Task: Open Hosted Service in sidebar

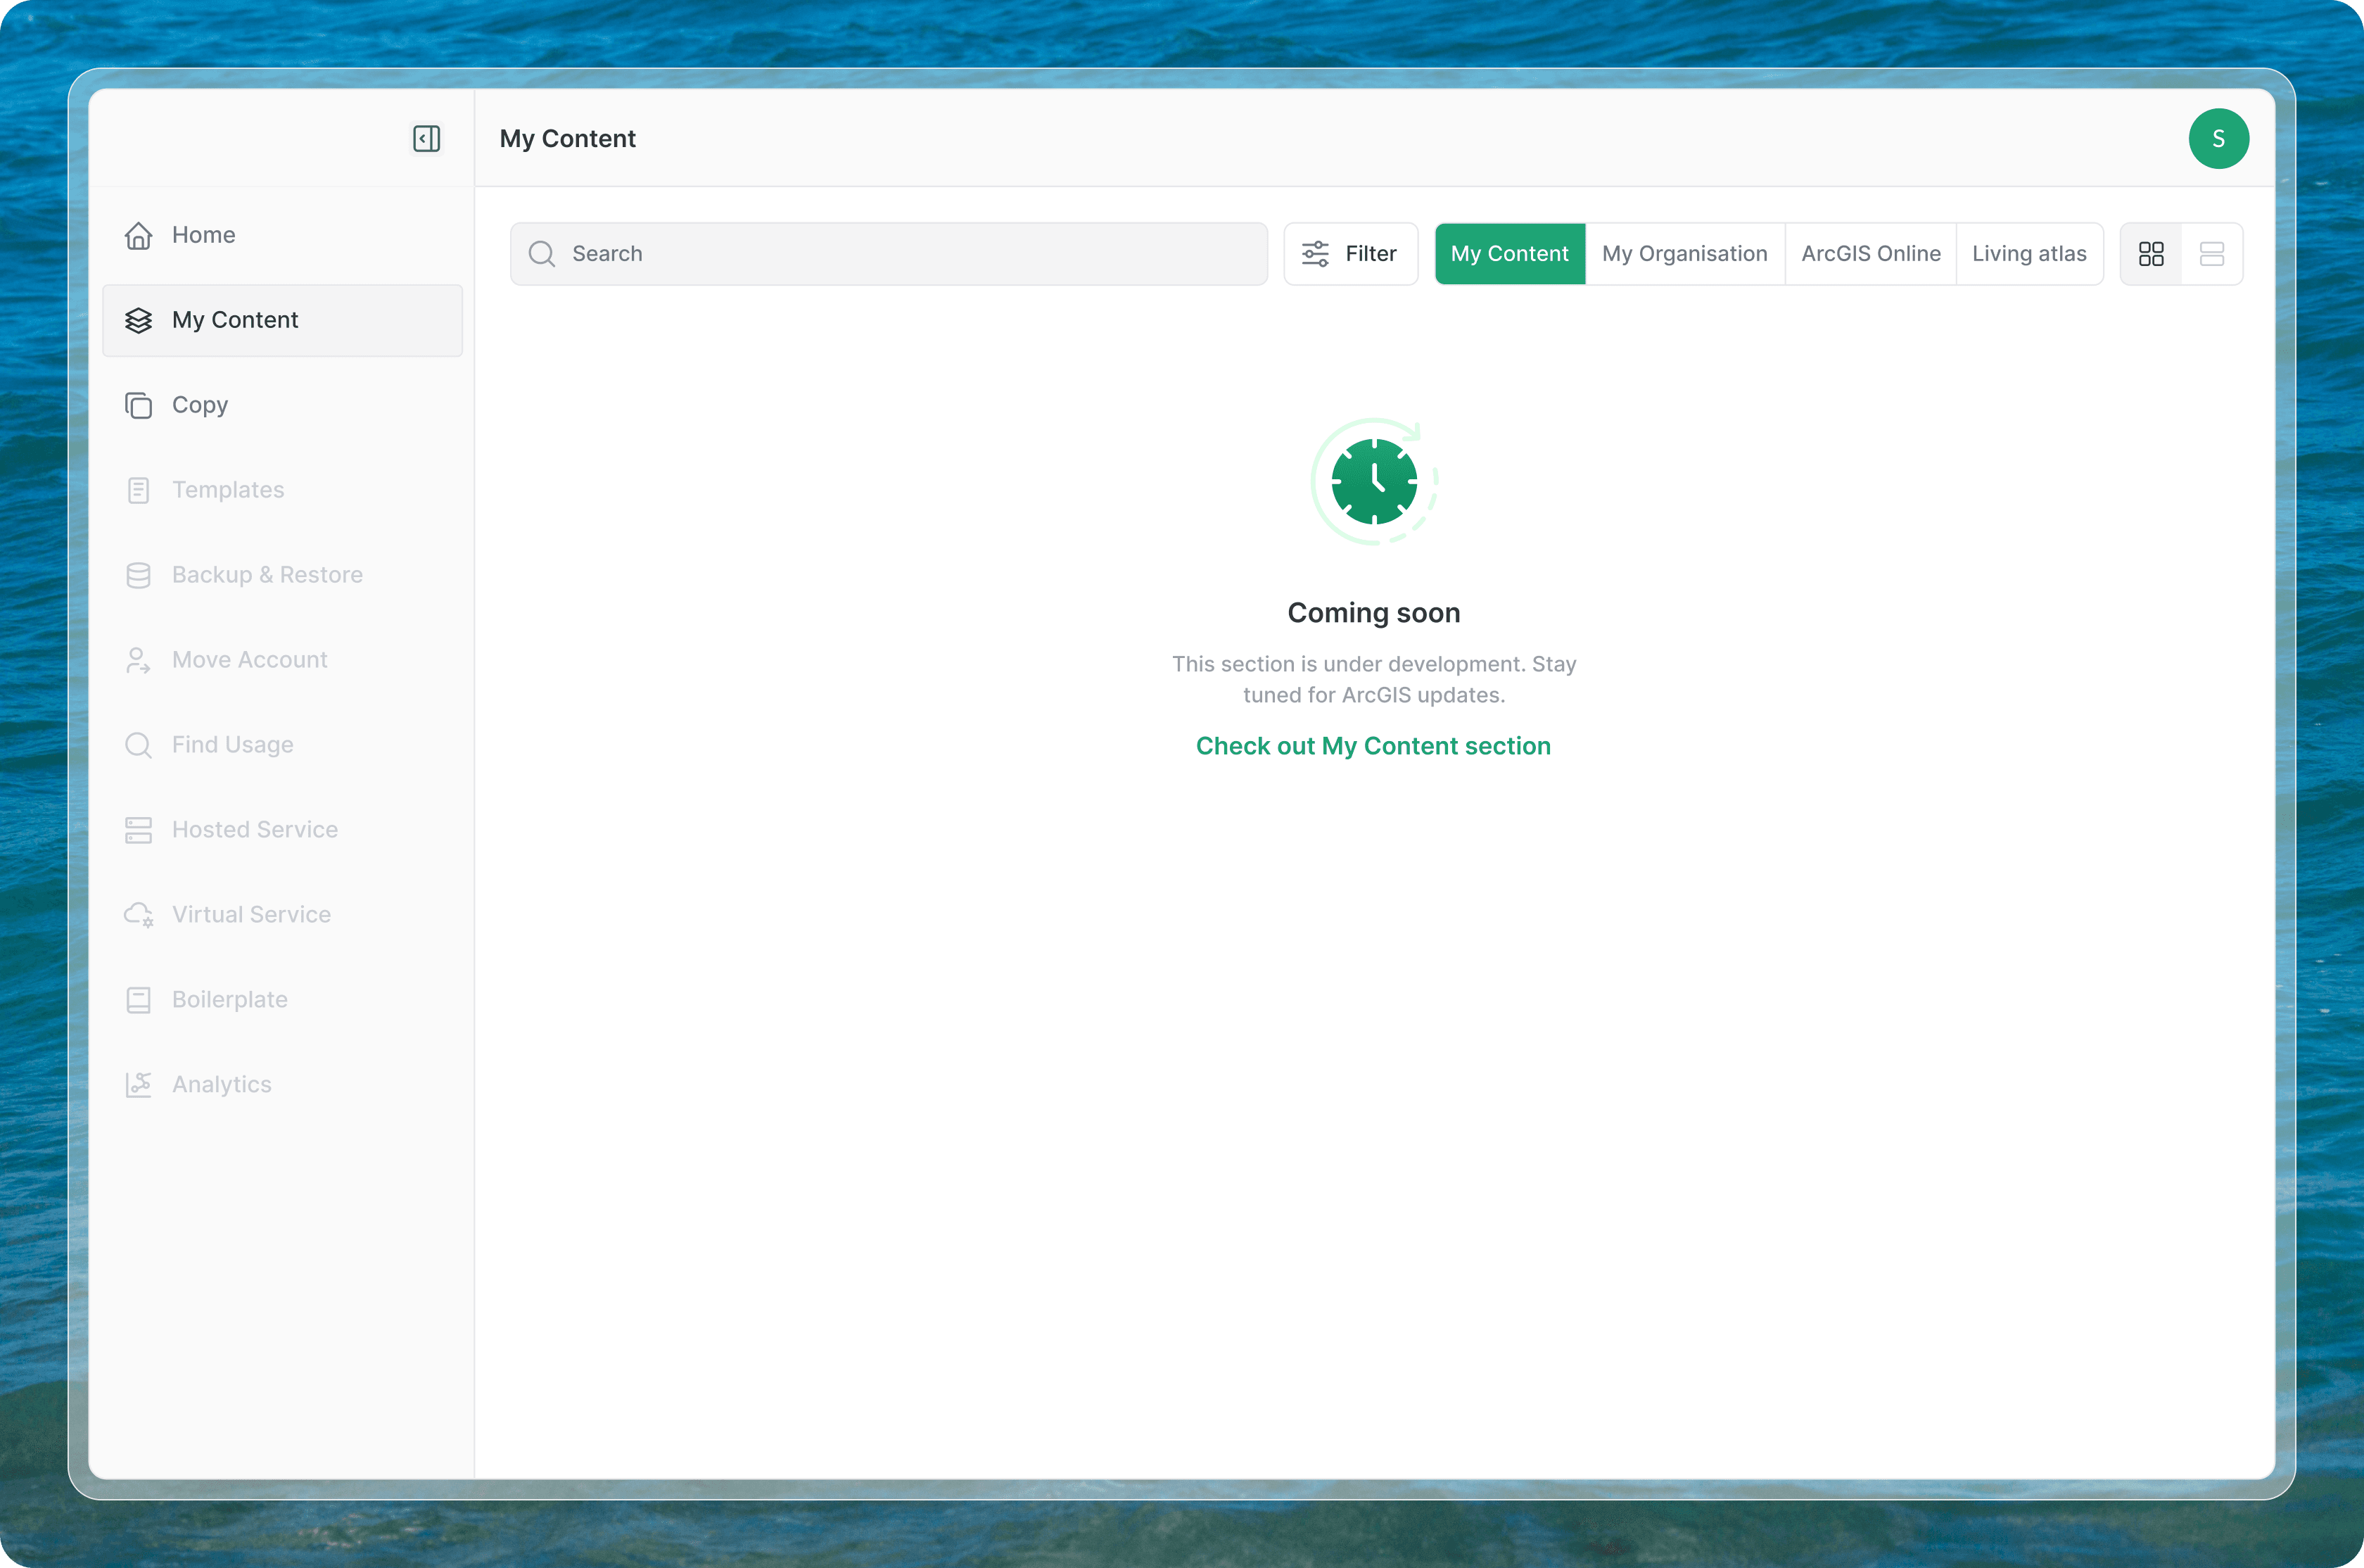Action: point(254,829)
